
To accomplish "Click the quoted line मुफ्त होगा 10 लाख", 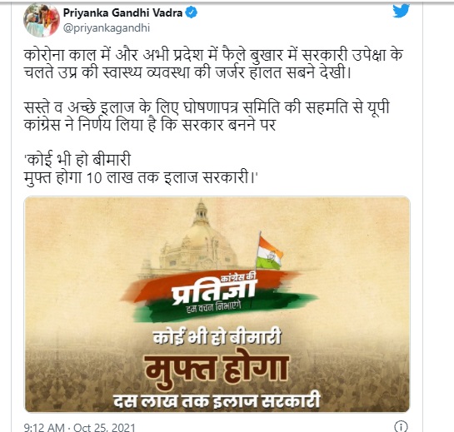I will (141, 177).
